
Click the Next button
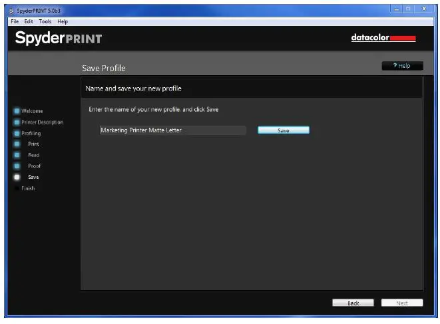point(402,303)
